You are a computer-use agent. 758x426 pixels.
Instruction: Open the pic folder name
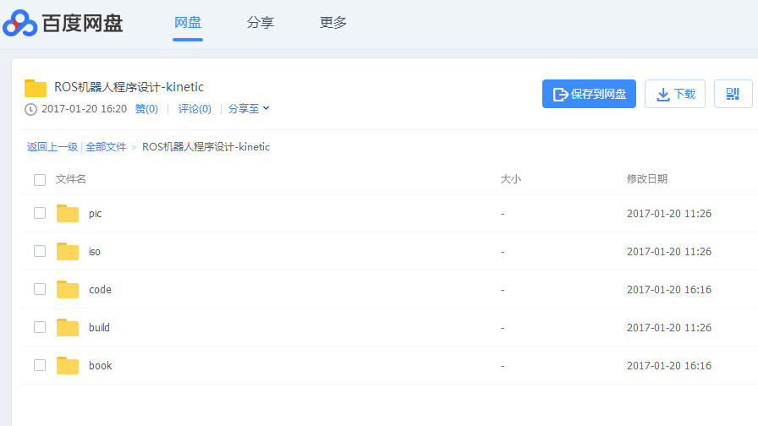click(x=96, y=214)
